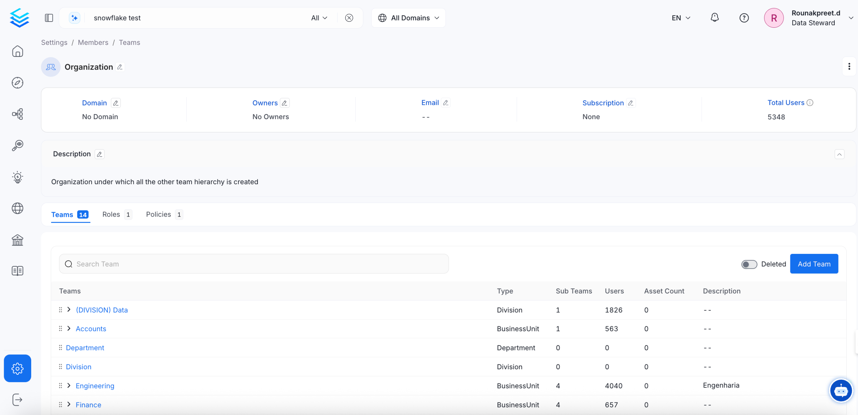The height and width of the screenshot is (415, 858).
Task: Click the logout icon in sidebar
Action: tap(17, 400)
